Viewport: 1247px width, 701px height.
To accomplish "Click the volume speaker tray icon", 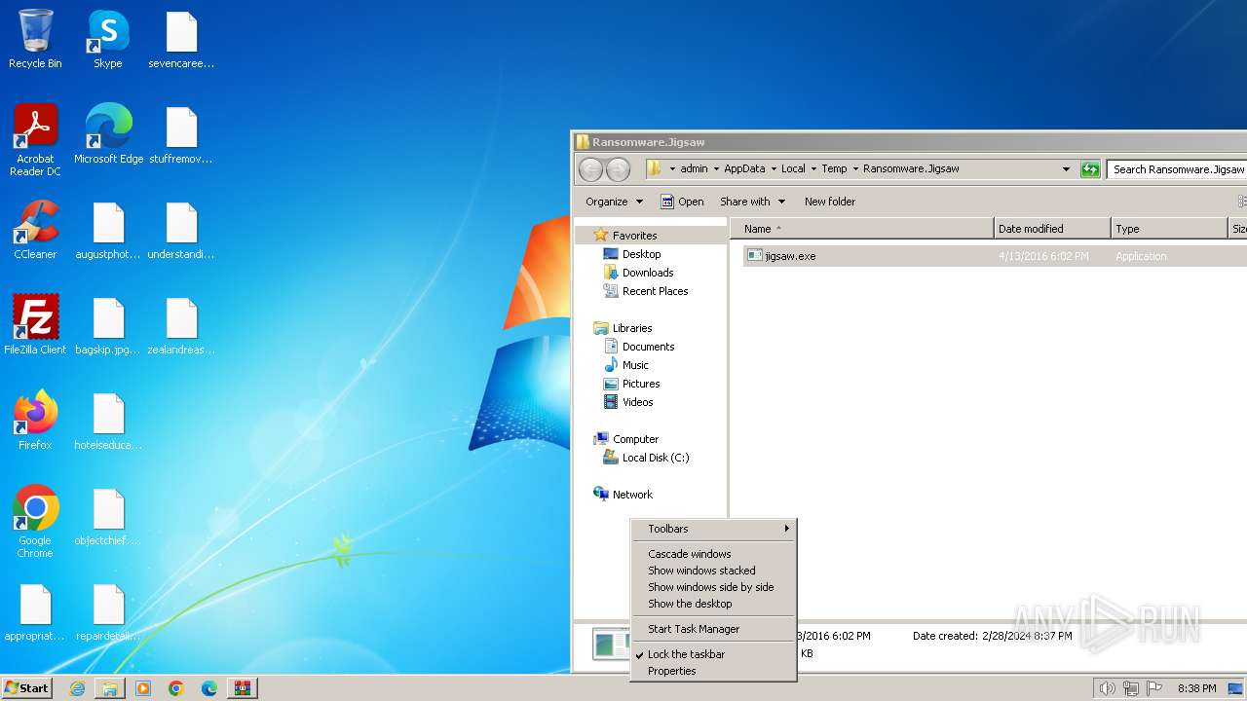I will [x=1107, y=688].
